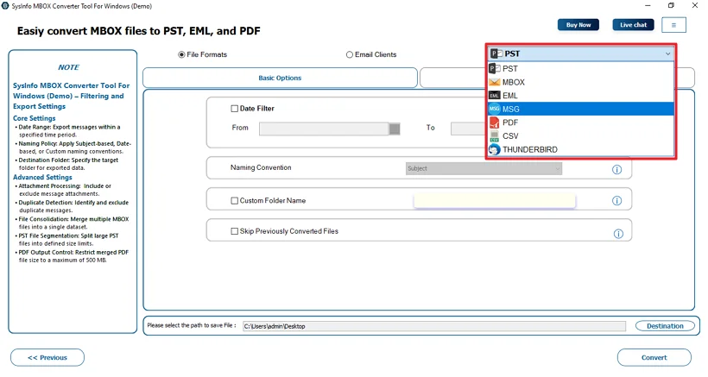Choose THUNDERBIRD from format list
This screenshot has height=377, width=708.
[x=581, y=150]
